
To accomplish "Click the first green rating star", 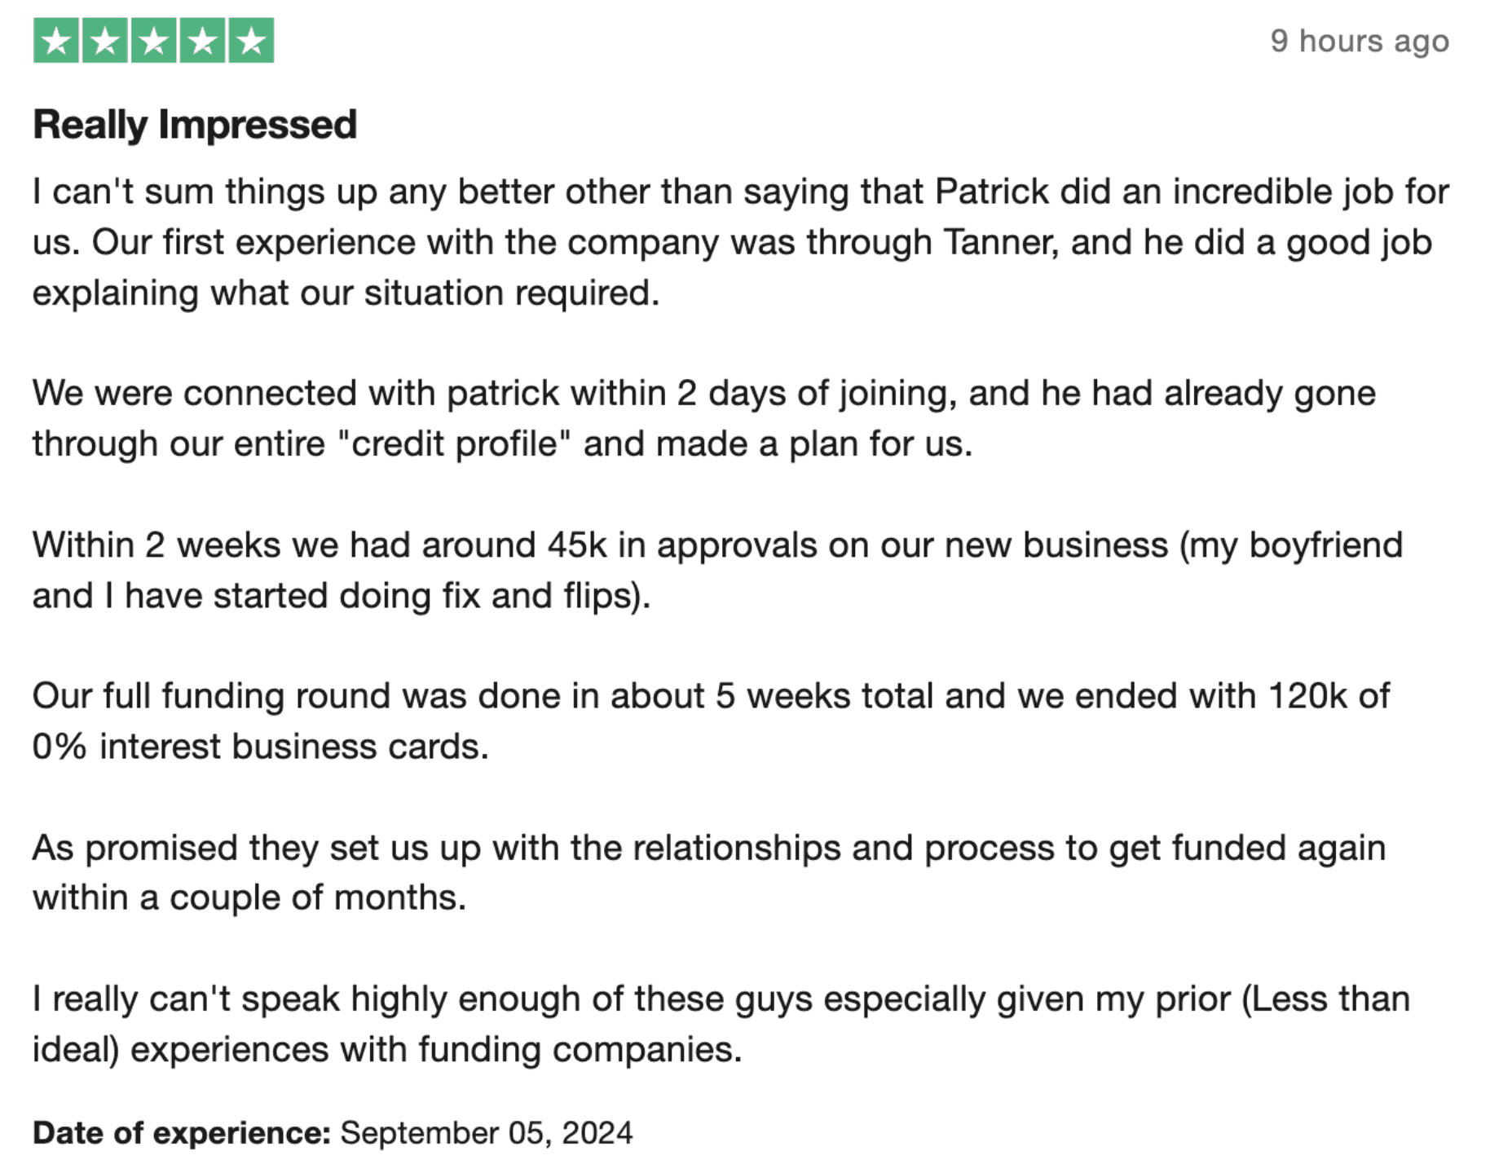I will [x=56, y=40].
